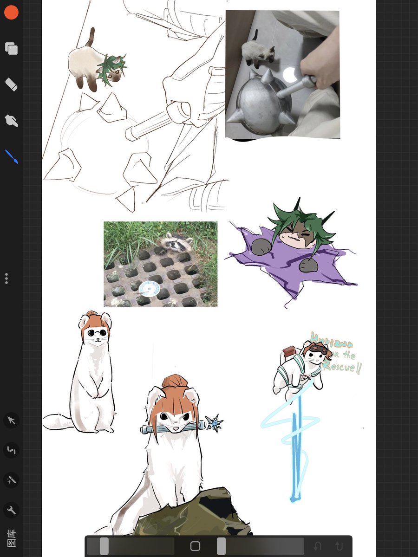Open the orange-red active color picker
The image size is (418, 557).
click(x=11, y=13)
